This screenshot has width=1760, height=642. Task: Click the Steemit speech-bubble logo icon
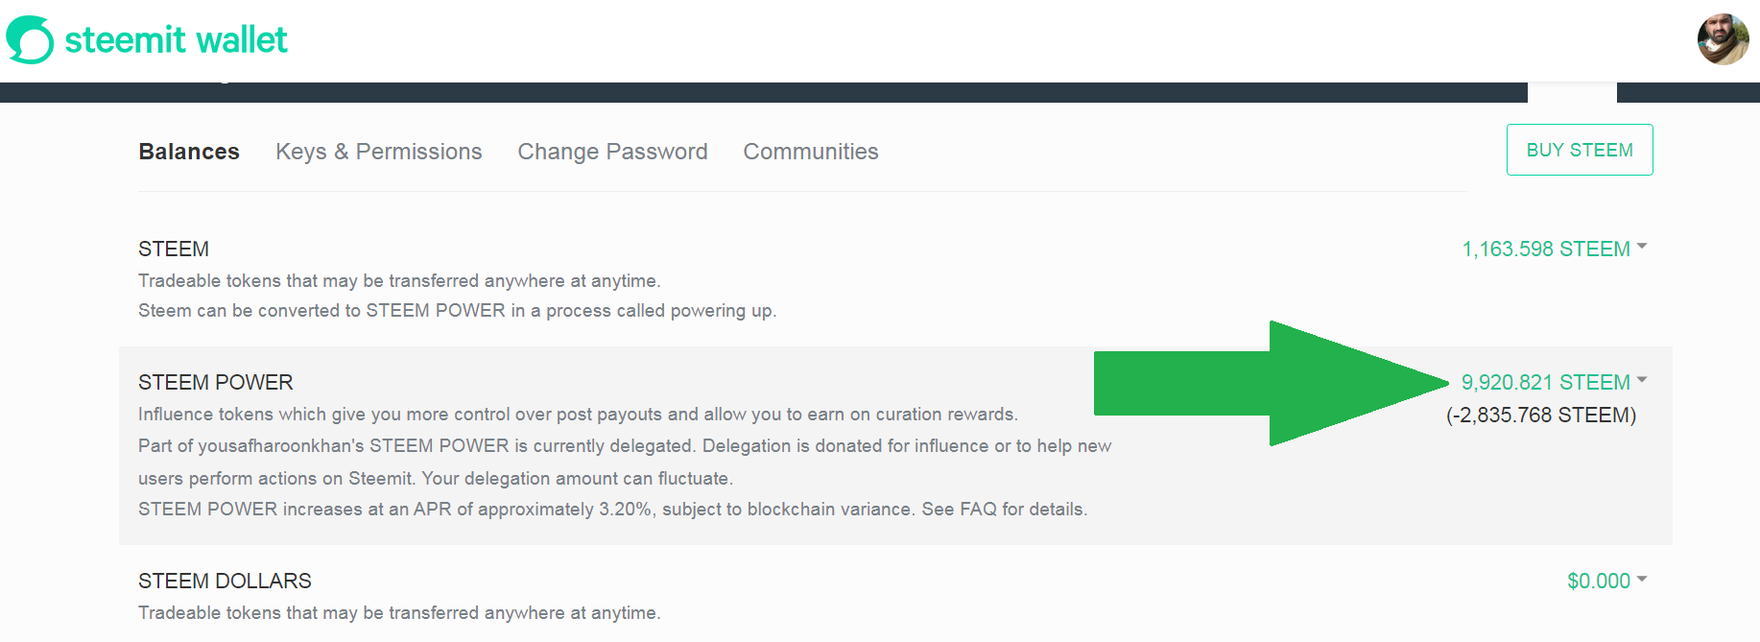pyautogui.click(x=30, y=40)
